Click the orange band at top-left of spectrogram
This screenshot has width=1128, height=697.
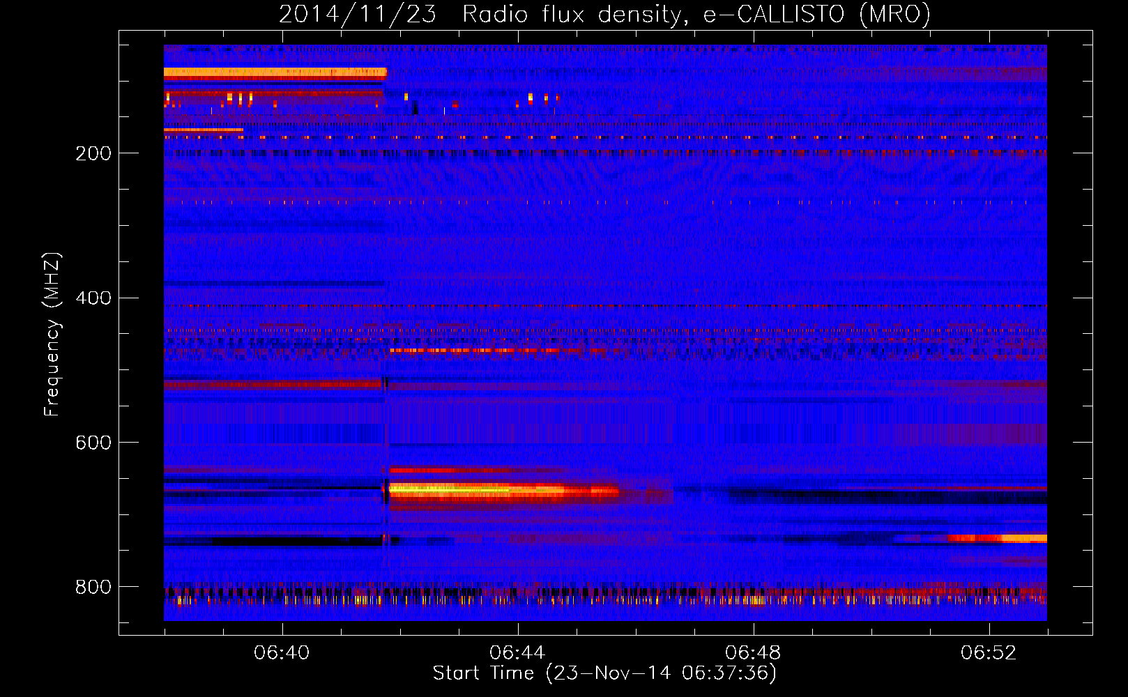(275, 72)
